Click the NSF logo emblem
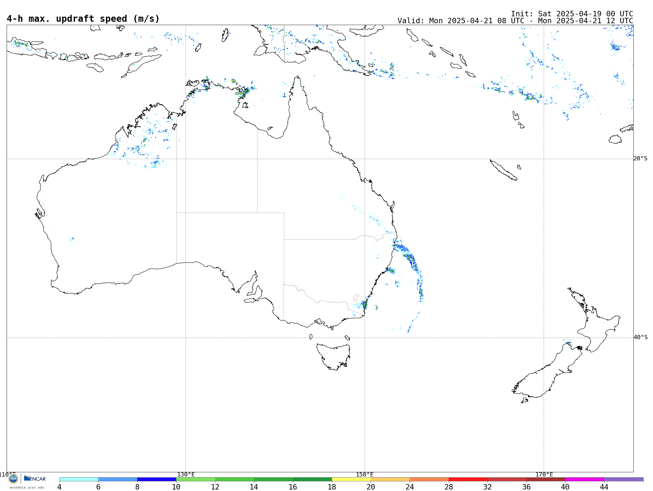Screen dimensions: 653x491 [13, 478]
